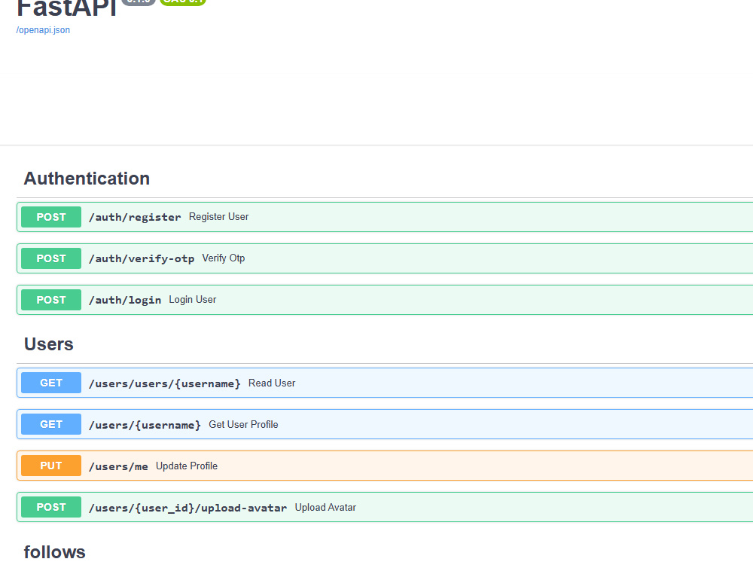
Task: Collapse the follows section heading
Action: point(55,552)
